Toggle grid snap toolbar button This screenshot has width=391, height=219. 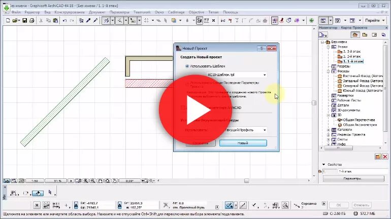point(133,20)
